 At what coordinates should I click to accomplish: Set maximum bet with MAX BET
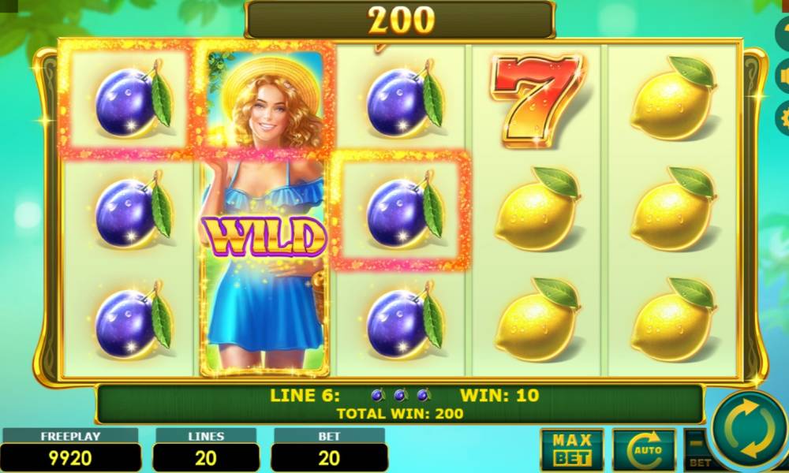pyautogui.click(x=572, y=450)
